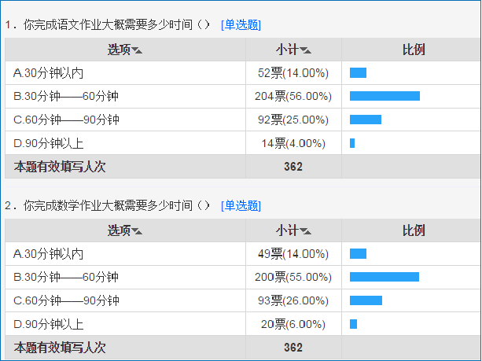
Task: Click the 56.00% bar in question 1
Action: tap(384, 96)
